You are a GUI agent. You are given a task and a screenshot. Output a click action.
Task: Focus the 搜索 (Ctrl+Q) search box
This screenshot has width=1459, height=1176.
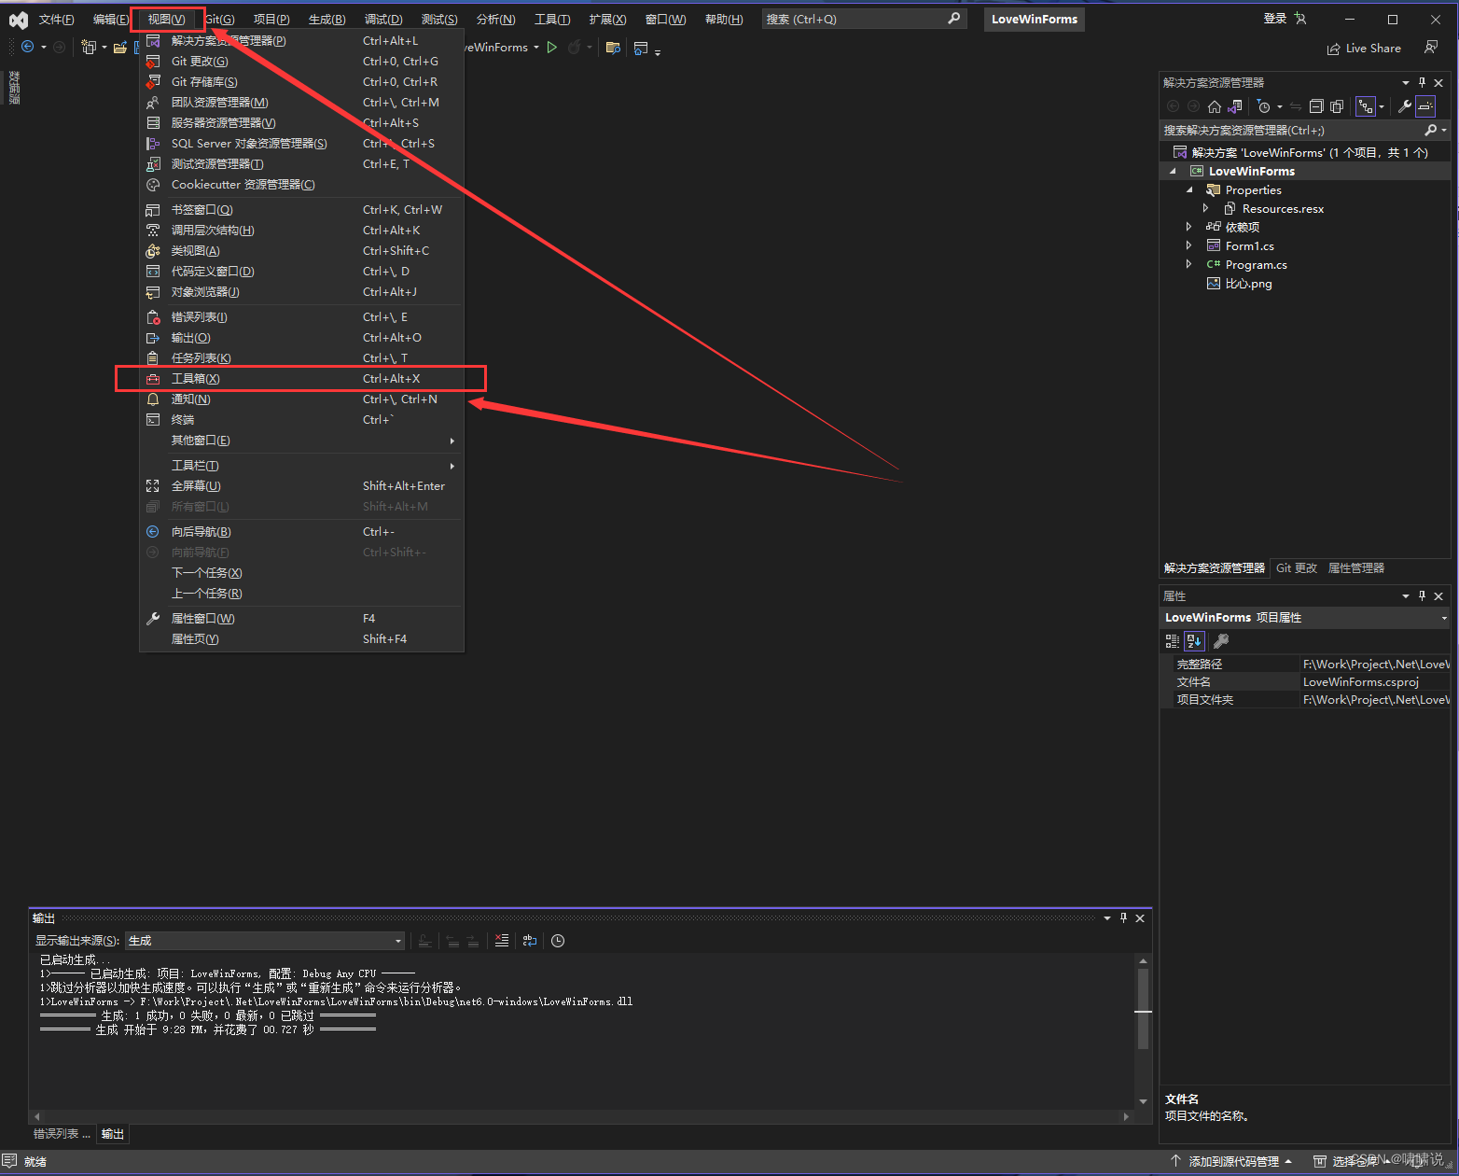863,19
